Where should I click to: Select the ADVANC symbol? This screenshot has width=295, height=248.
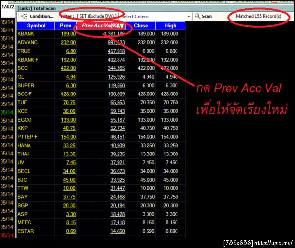(28, 42)
